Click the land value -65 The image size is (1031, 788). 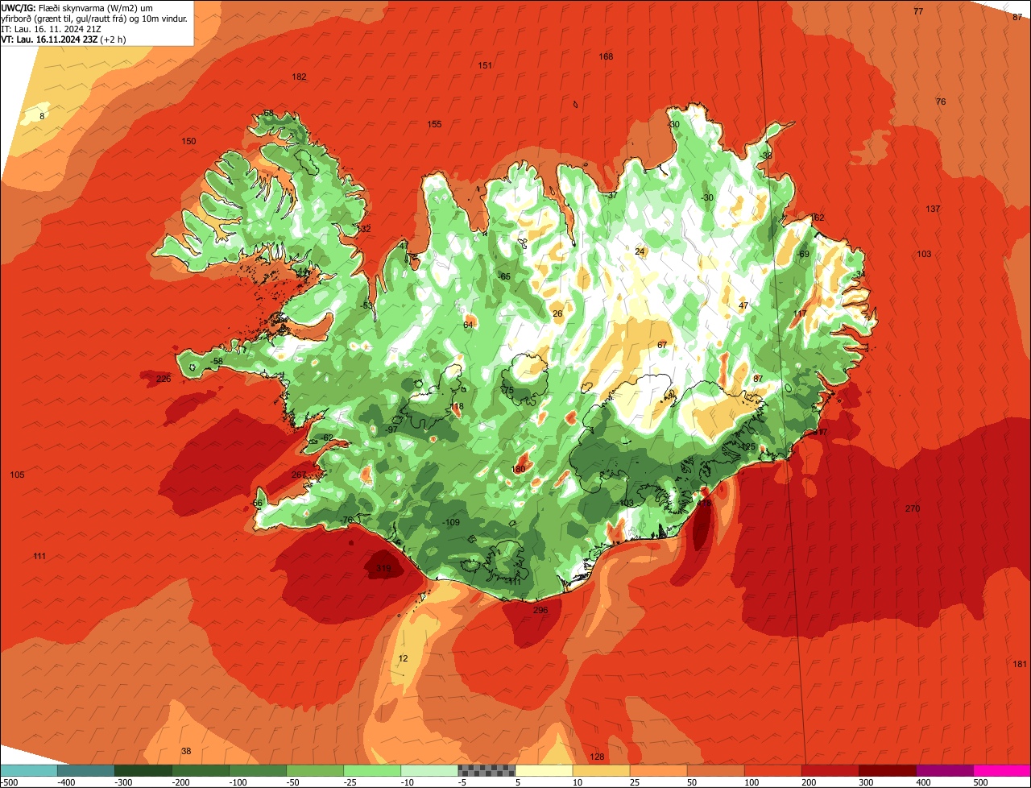click(504, 276)
